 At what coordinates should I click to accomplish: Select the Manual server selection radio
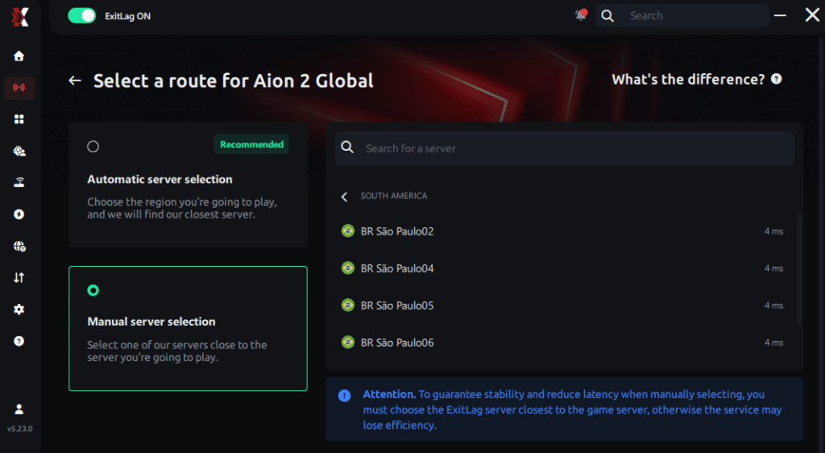tap(93, 290)
